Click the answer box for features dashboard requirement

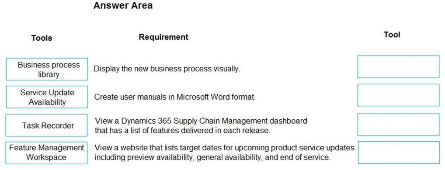[x=399, y=125]
